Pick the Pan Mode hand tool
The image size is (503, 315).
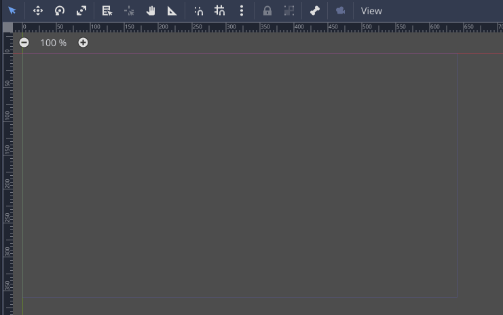coord(151,11)
